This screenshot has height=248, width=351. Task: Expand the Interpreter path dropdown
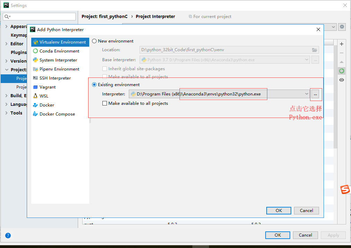[x=306, y=94]
